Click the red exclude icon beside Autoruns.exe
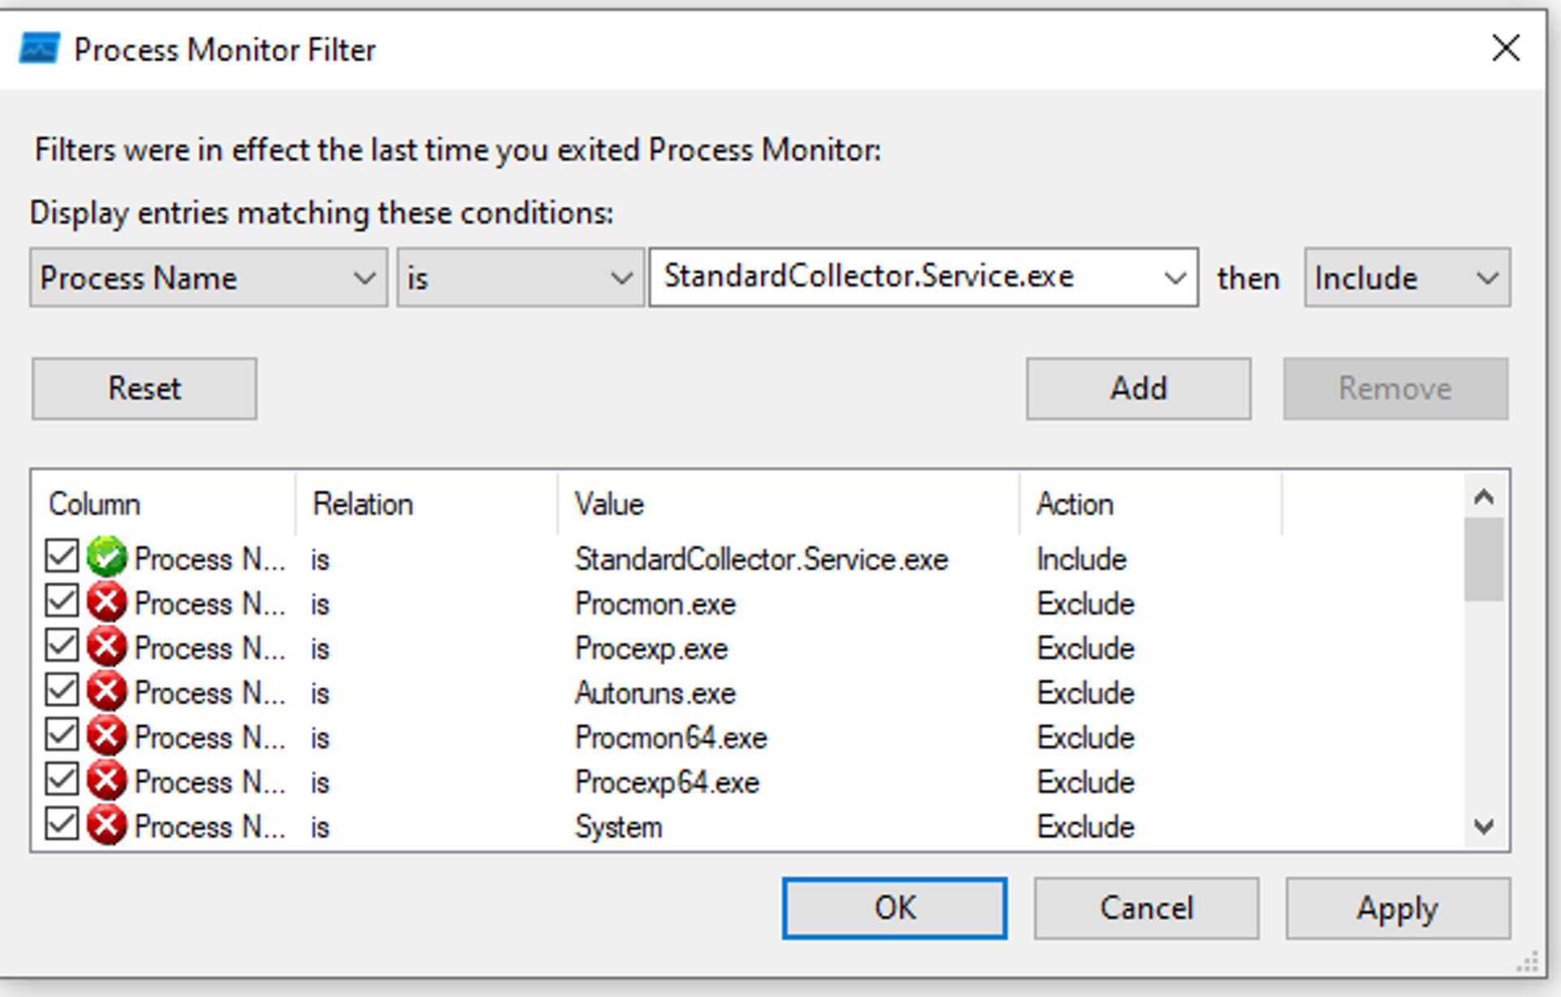Screen dimensions: 1561x997 pyautogui.click(x=107, y=692)
